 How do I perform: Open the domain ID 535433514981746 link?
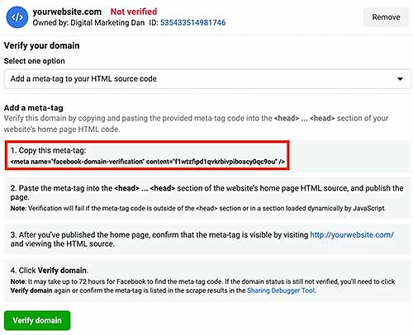(192, 22)
